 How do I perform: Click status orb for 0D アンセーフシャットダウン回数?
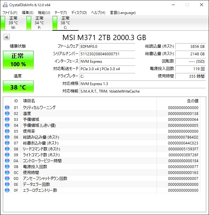point(7,178)
